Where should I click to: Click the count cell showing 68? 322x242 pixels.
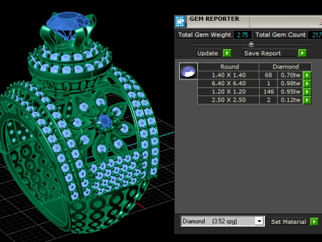click(x=268, y=75)
